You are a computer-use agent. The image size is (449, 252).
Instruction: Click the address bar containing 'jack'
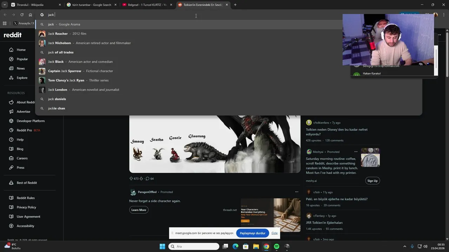tap(196, 15)
